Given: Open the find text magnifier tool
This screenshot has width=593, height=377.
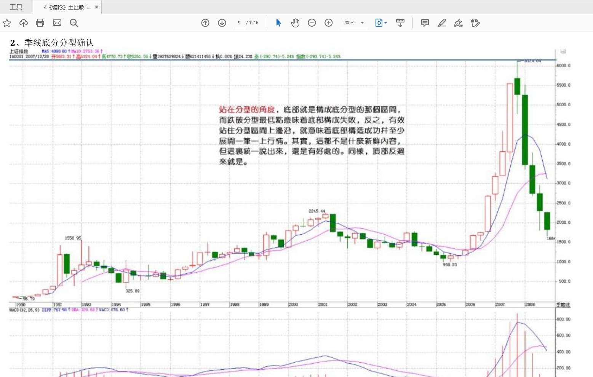Looking at the screenshot, I should [74, 23].
